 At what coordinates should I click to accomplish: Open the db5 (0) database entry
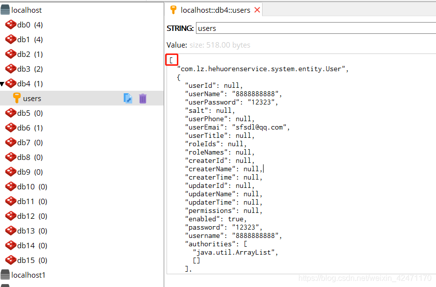[30, 113]
